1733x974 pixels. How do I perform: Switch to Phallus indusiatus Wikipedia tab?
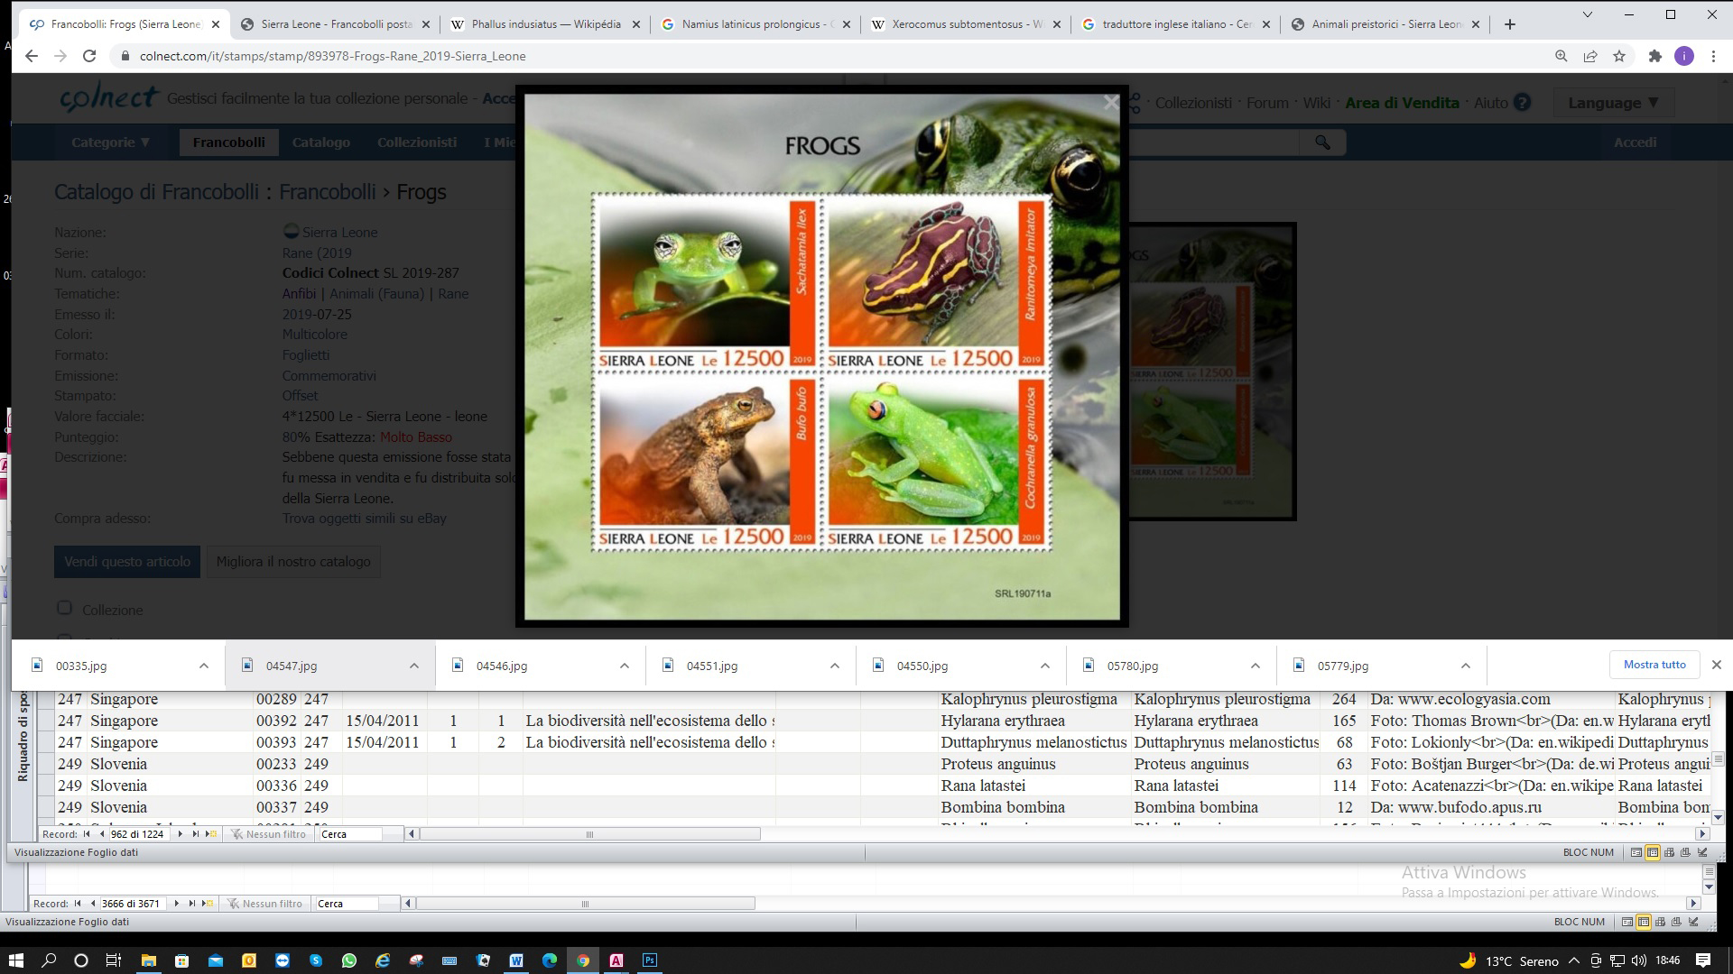coord(546,24)
